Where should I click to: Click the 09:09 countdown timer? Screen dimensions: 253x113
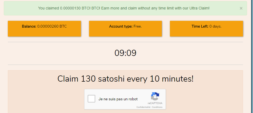125,53
